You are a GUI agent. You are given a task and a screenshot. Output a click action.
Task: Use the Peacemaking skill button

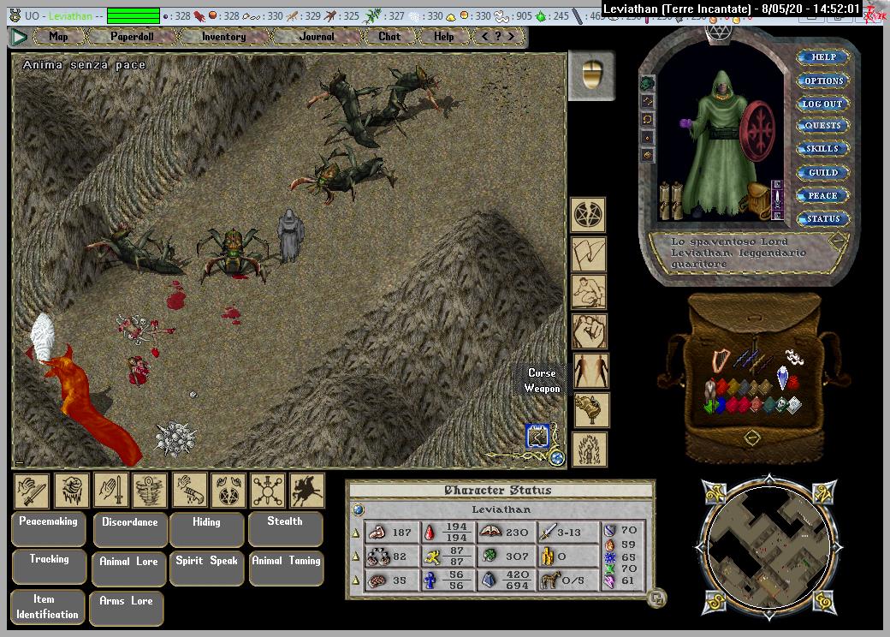(48, 528)
